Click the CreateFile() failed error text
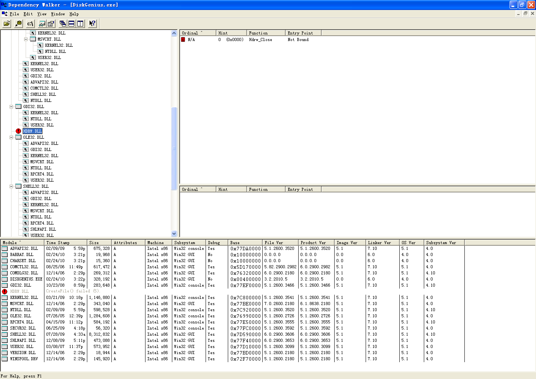This screenshot has height=379, width=536. point(73,291)
